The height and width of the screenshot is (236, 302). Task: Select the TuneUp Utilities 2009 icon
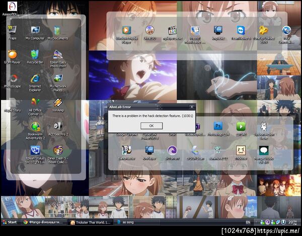pyautogui.click(x=264, y=34)
